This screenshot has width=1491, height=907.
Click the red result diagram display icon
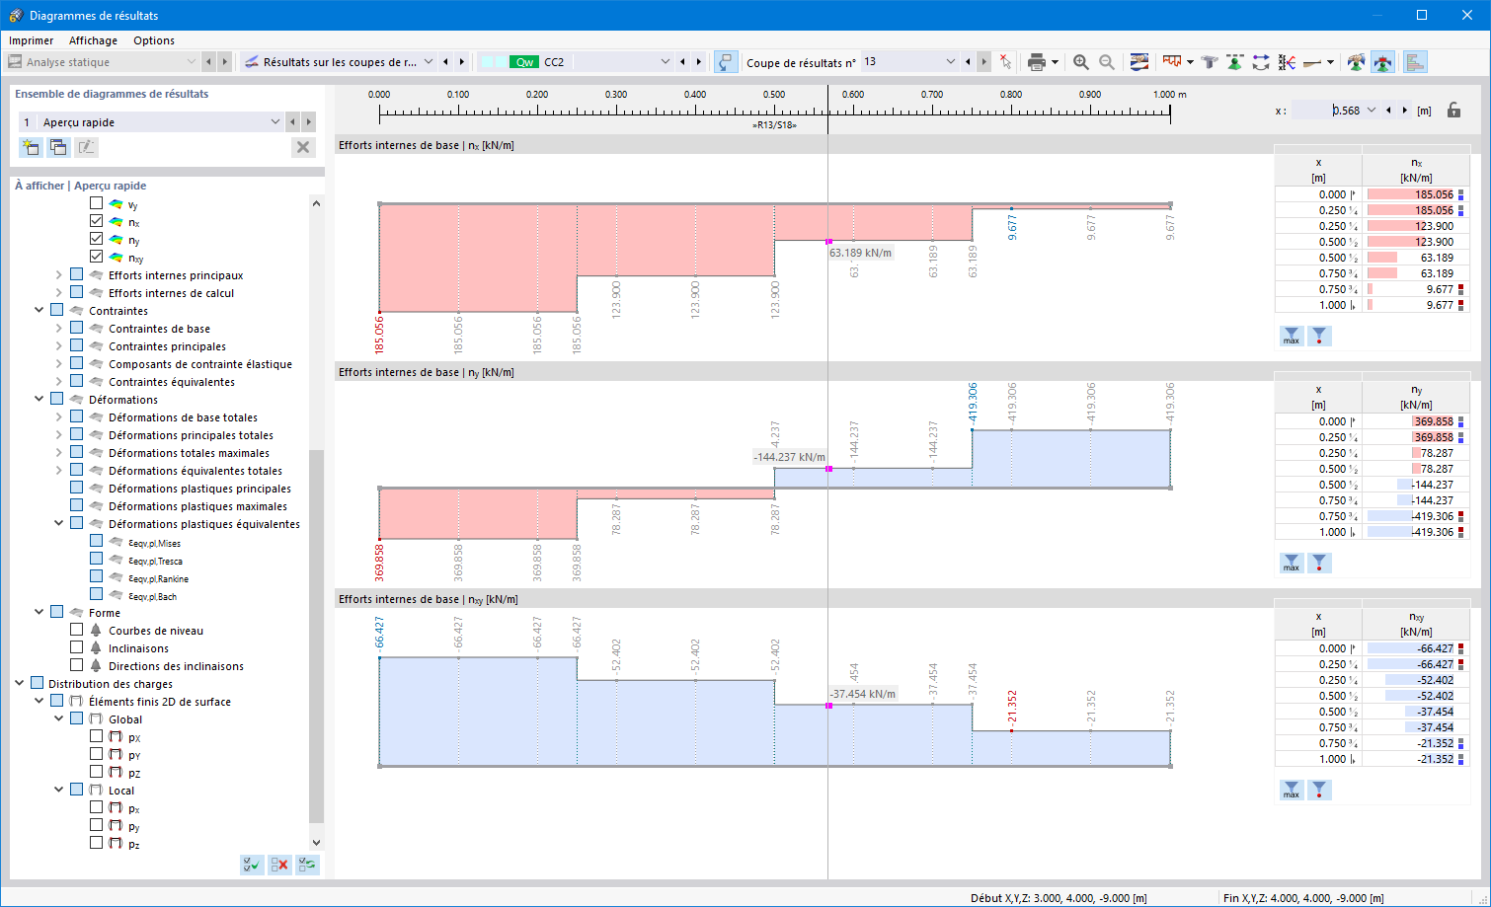pos(1172,62)
